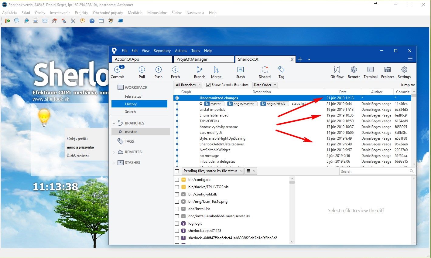
Task: Sort commits by the Author column header
Action: point(377,92)
